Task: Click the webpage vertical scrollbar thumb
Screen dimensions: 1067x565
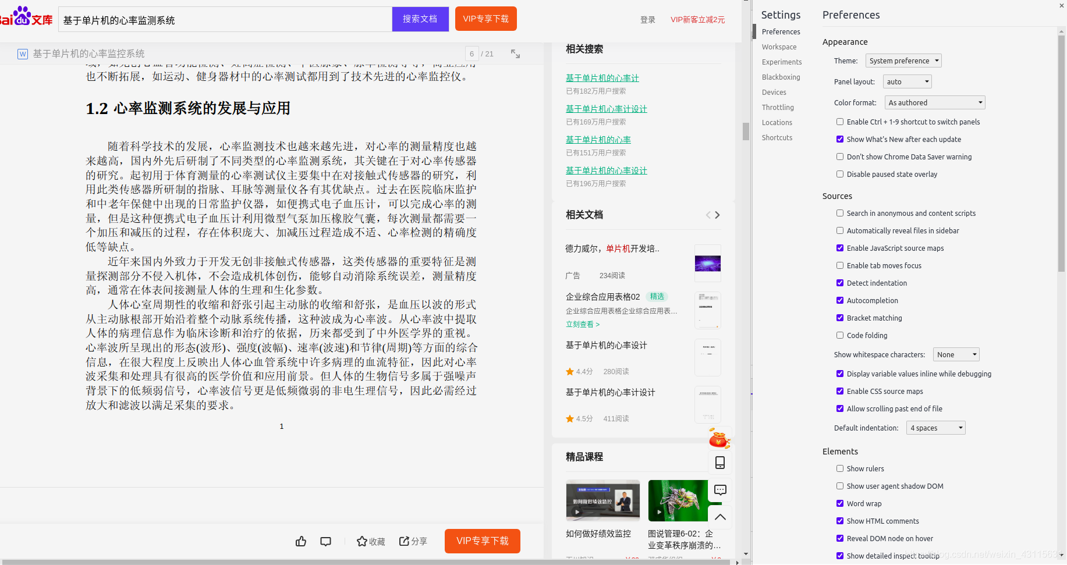Action: point(745,132)
